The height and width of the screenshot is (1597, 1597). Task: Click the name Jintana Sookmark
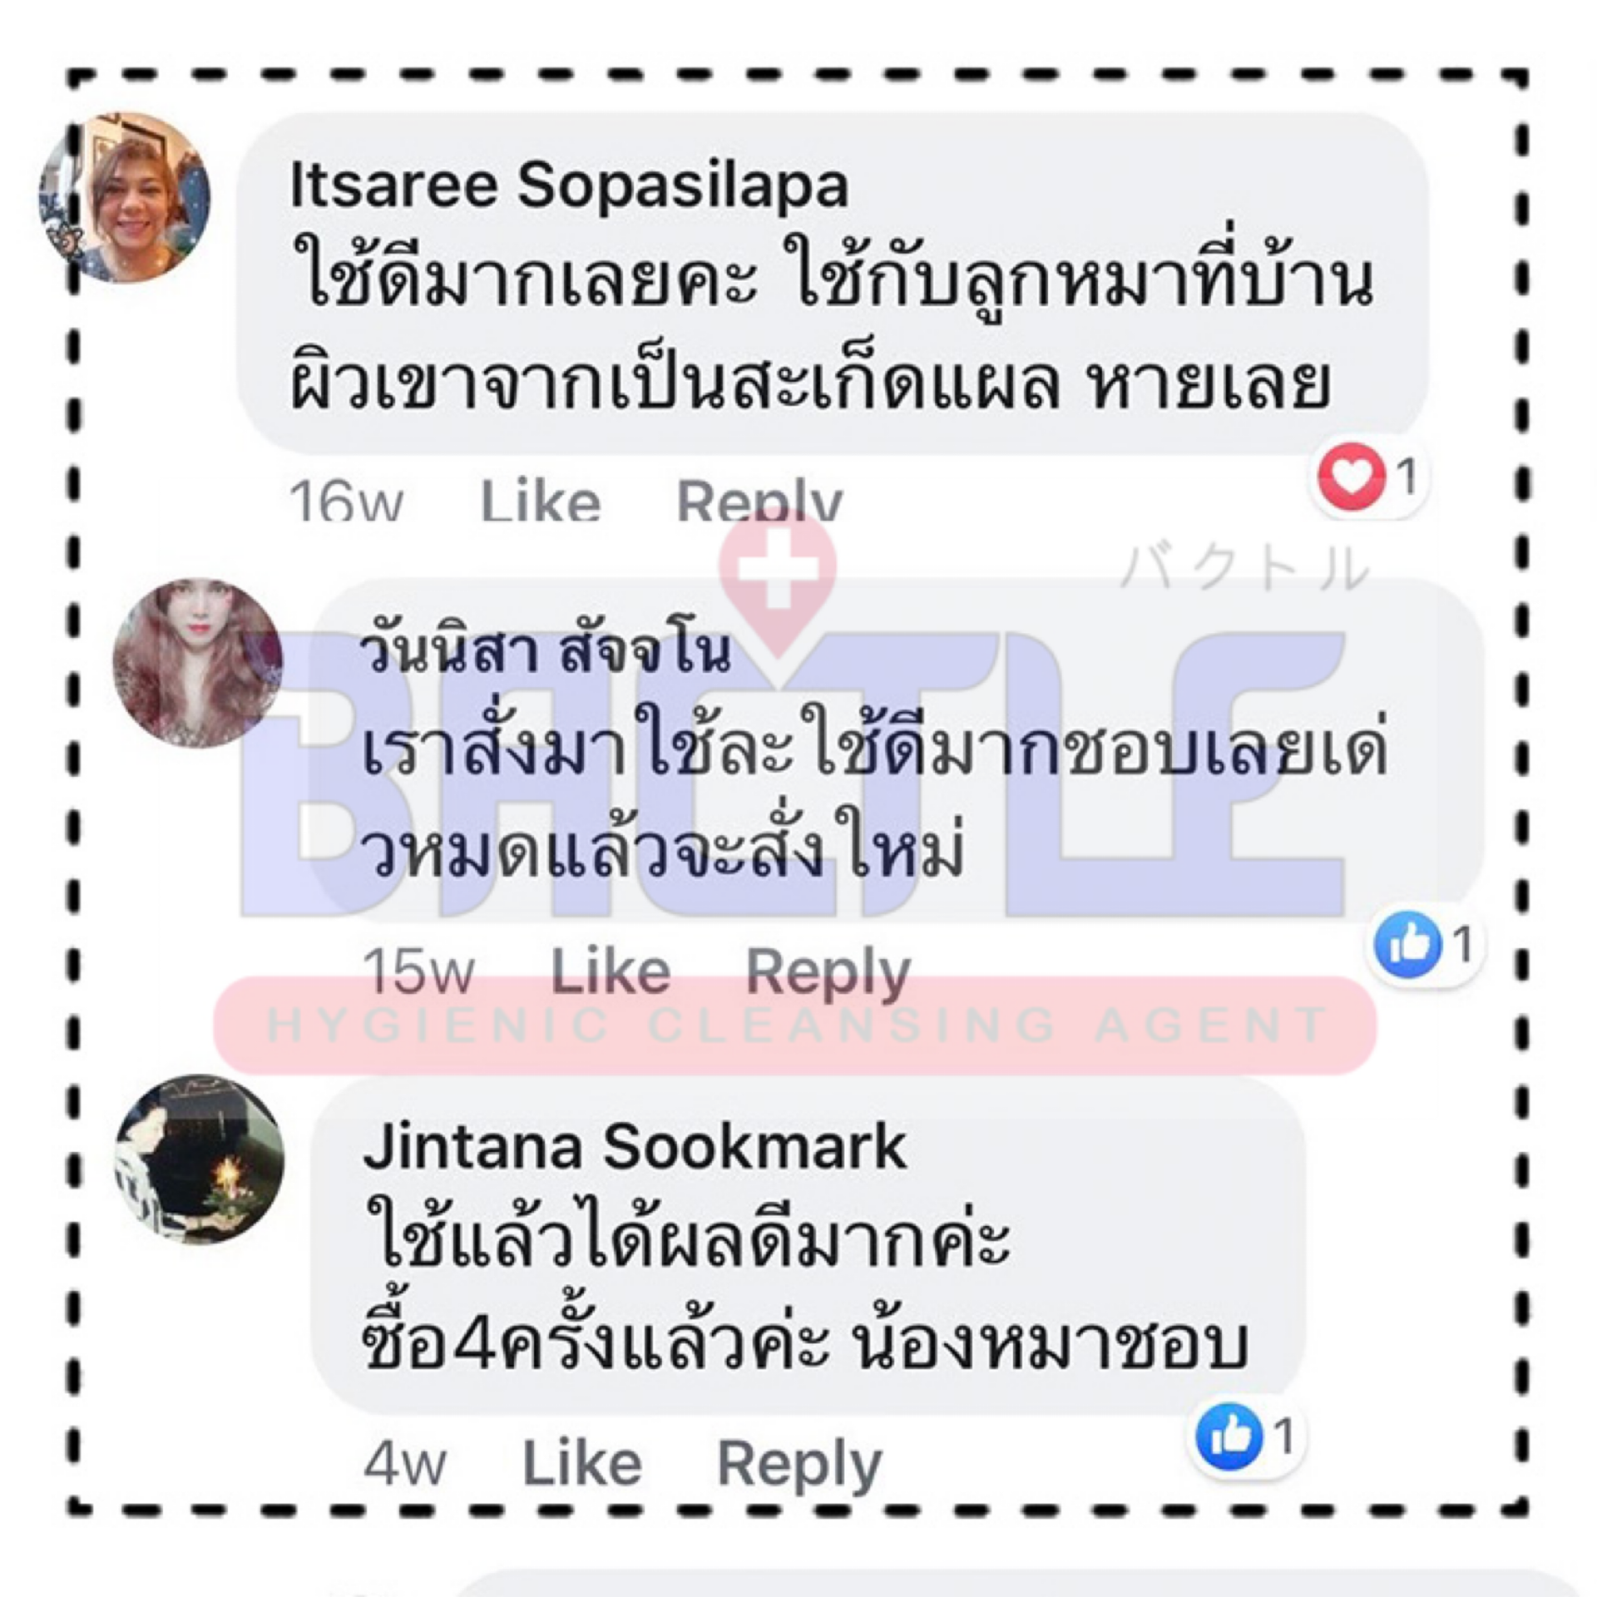[635, 1146]
